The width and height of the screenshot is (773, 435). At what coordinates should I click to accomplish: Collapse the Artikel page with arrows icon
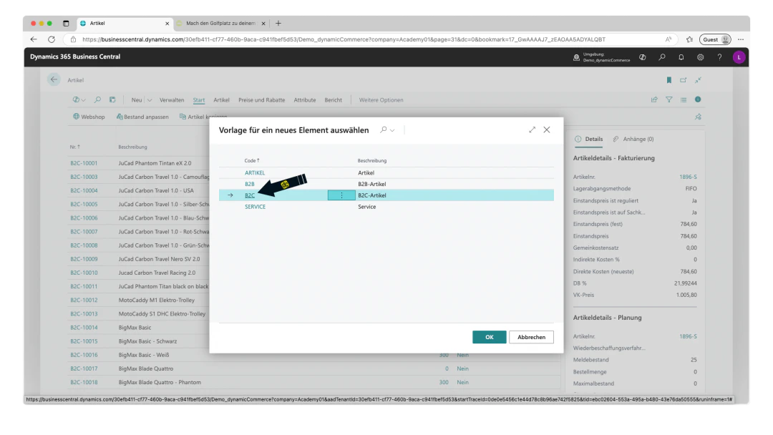(698, 80)
